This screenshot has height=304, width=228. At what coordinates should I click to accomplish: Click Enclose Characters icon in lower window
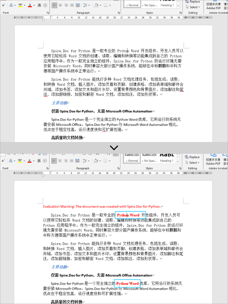click(45, 161)
